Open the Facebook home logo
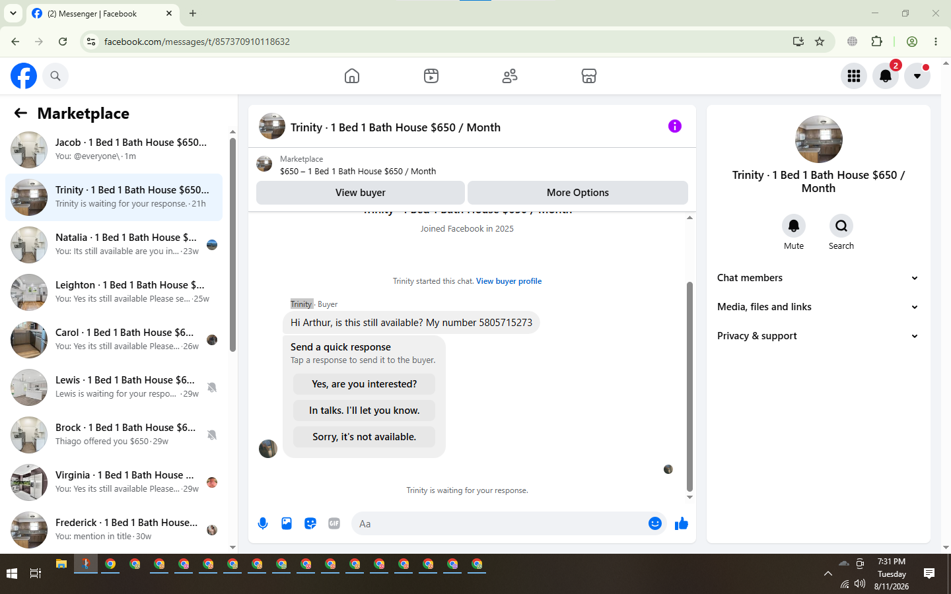This screenshot has height=594, width=951. click(x=24, y=76)
